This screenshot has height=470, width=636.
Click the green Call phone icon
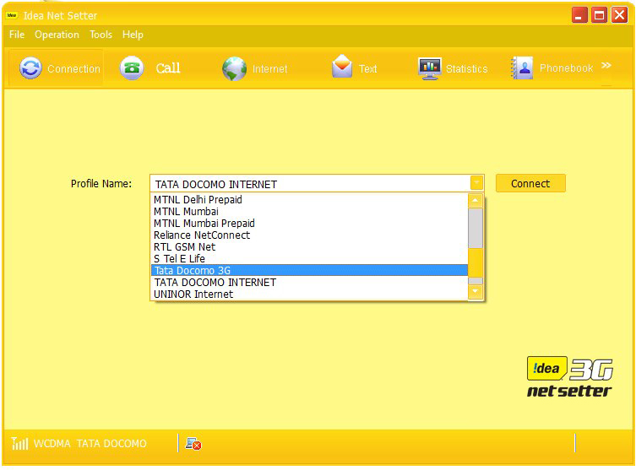pos(132,68)
